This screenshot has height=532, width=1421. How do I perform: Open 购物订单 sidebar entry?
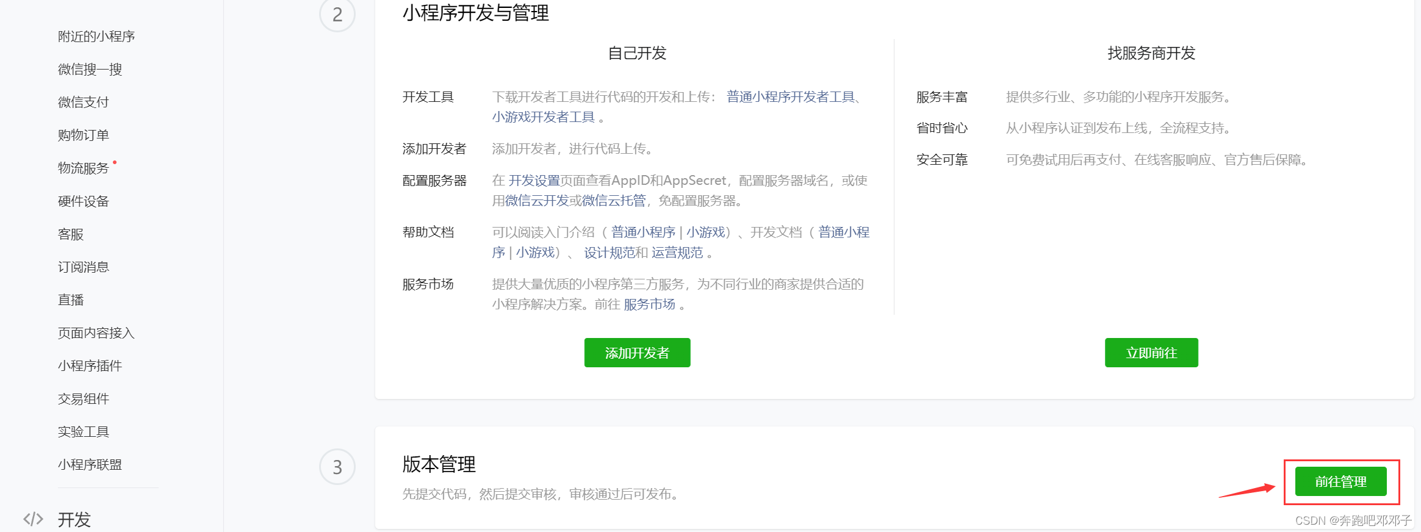pos(84,135)
